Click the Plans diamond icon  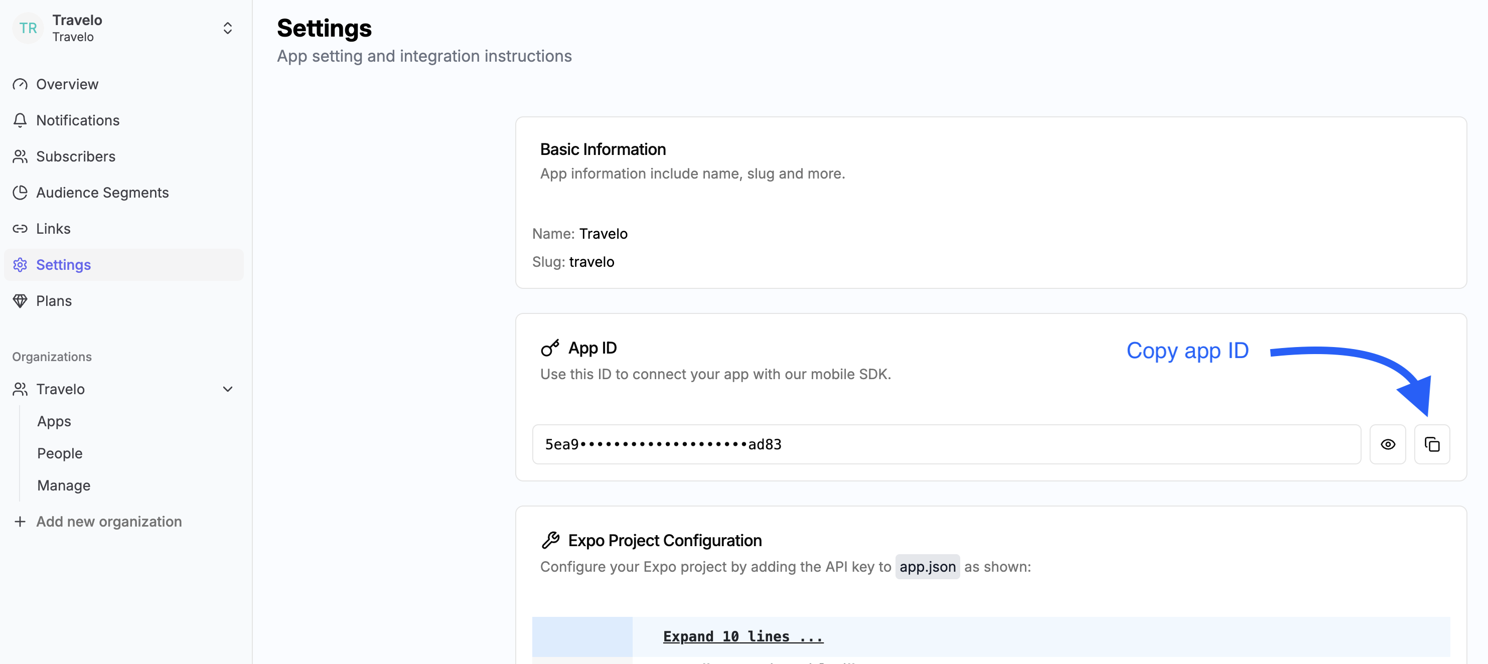(20, 301)
